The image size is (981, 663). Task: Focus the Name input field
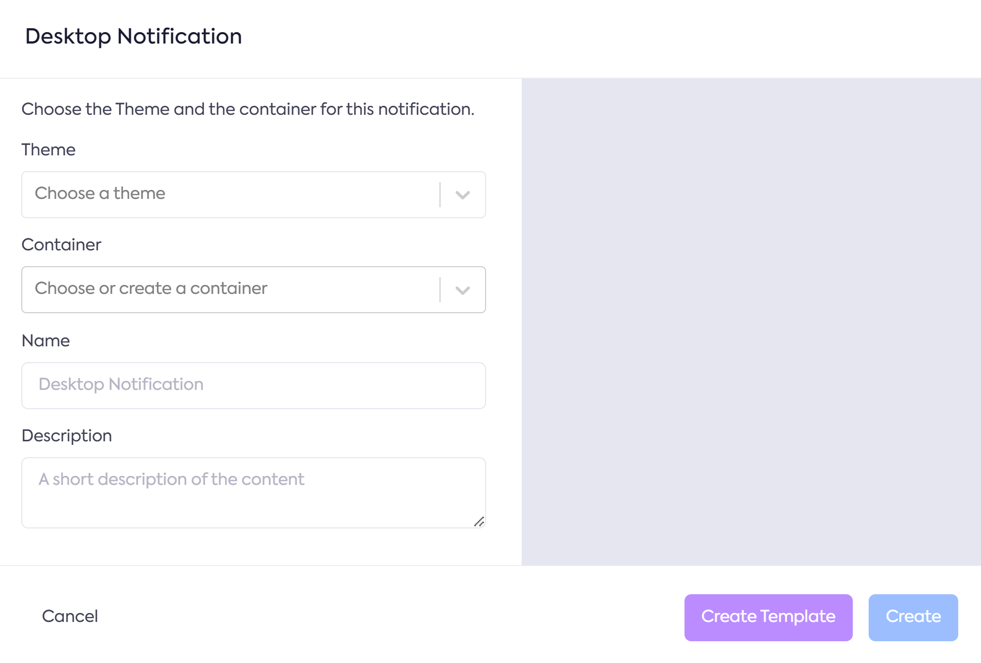[253, 385]
